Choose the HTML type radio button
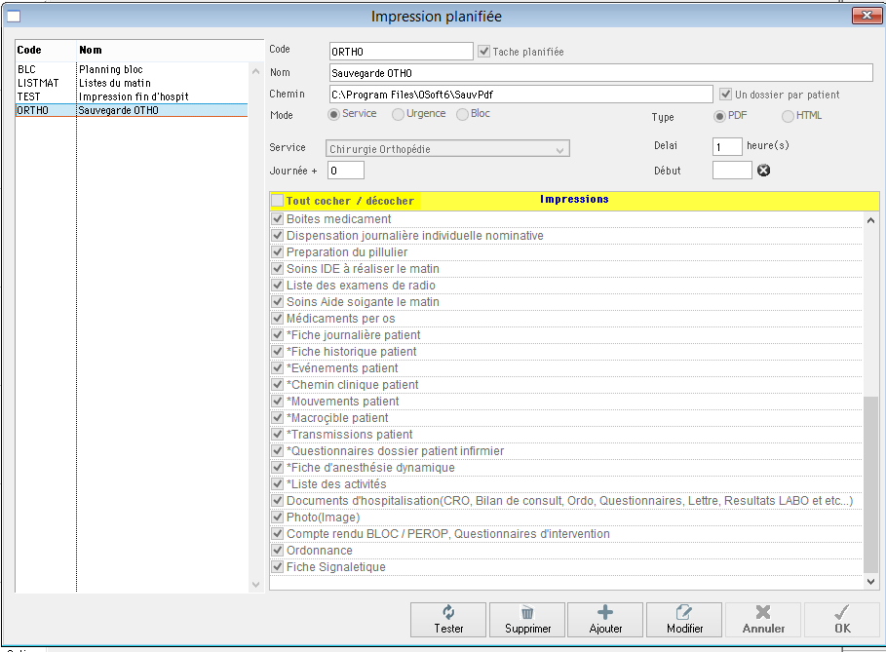 (x=788, y=116)
